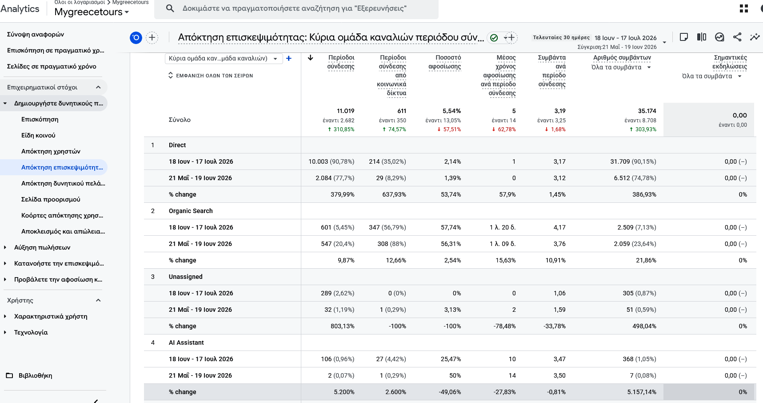Click ΕΜΦΑΝΙΣΗ ΟΛΩΝ ΤΩΝ ΣΕΙΡΩΝ
Image resolution: width=763 pixels, height=403 pixels.
click(215, 76)
